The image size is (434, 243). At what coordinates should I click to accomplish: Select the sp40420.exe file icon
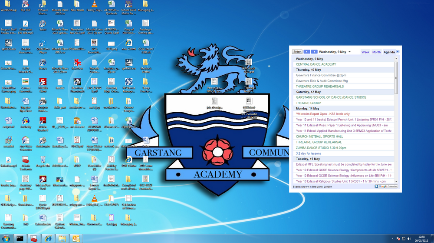(x=8, y=45)
